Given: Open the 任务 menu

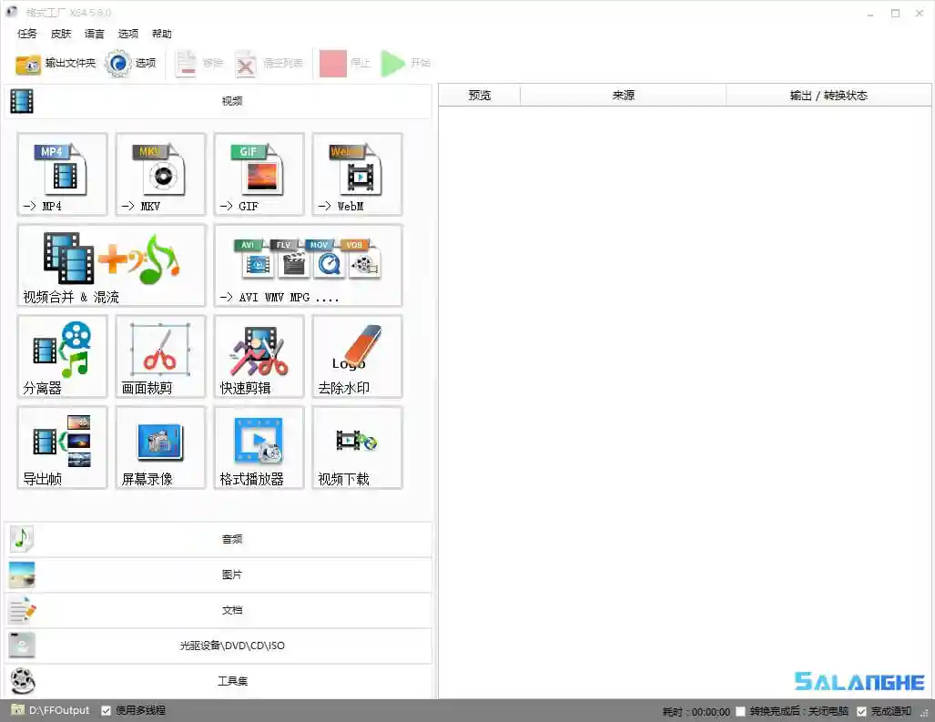Looking at the screenshot, I should 26,34.
